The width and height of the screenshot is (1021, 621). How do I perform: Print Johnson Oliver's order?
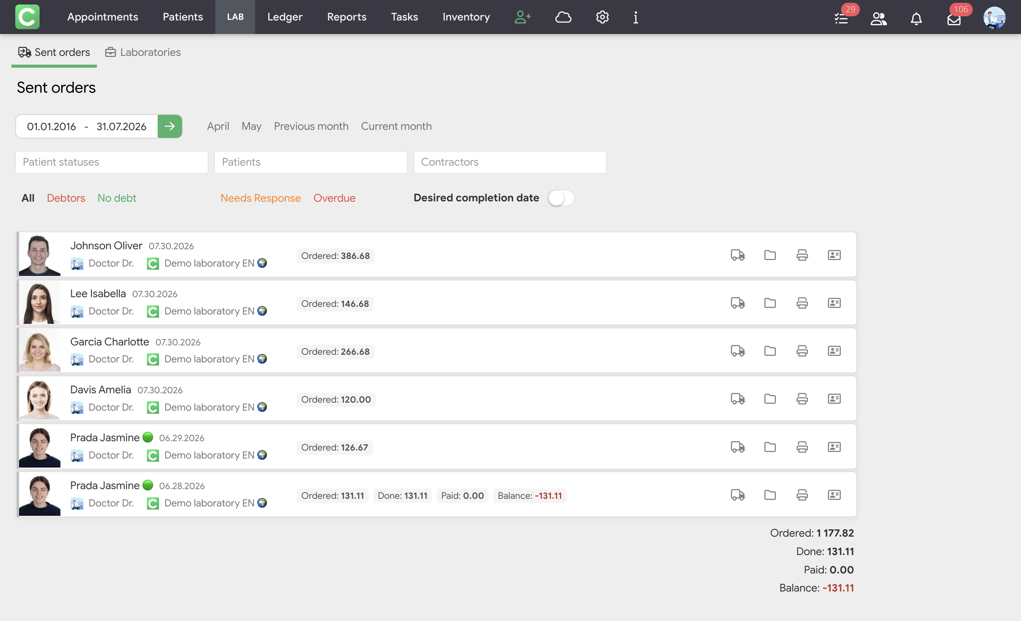click(x=802, y=255)
